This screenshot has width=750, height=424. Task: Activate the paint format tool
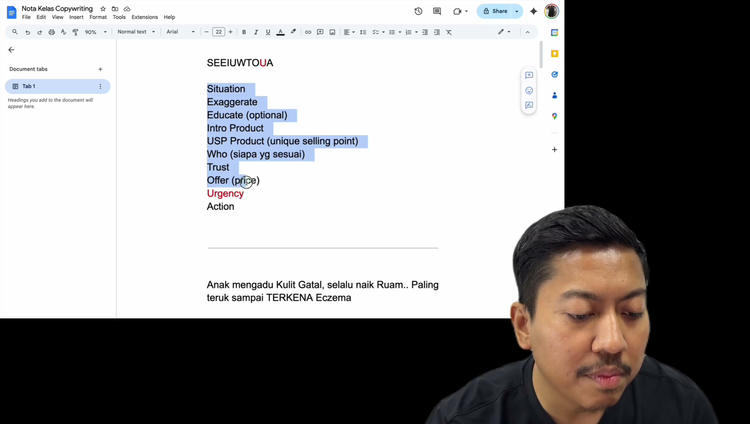point(75,32)
